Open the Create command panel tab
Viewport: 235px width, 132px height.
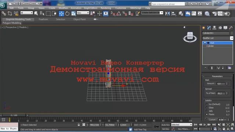[203, 28]
